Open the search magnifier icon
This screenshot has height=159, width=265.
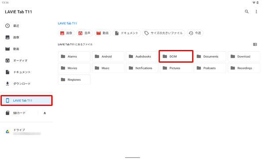pyautogui.click(x=246, y=11)
